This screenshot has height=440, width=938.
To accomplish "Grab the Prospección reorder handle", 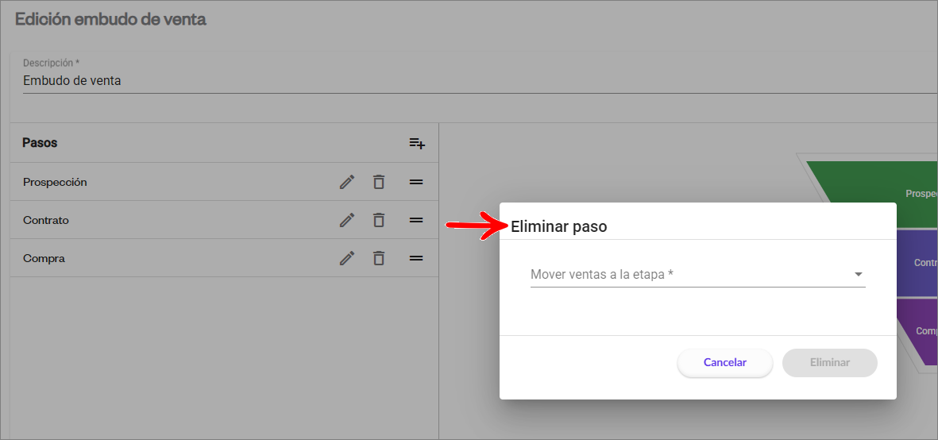I will coord(415,182).
